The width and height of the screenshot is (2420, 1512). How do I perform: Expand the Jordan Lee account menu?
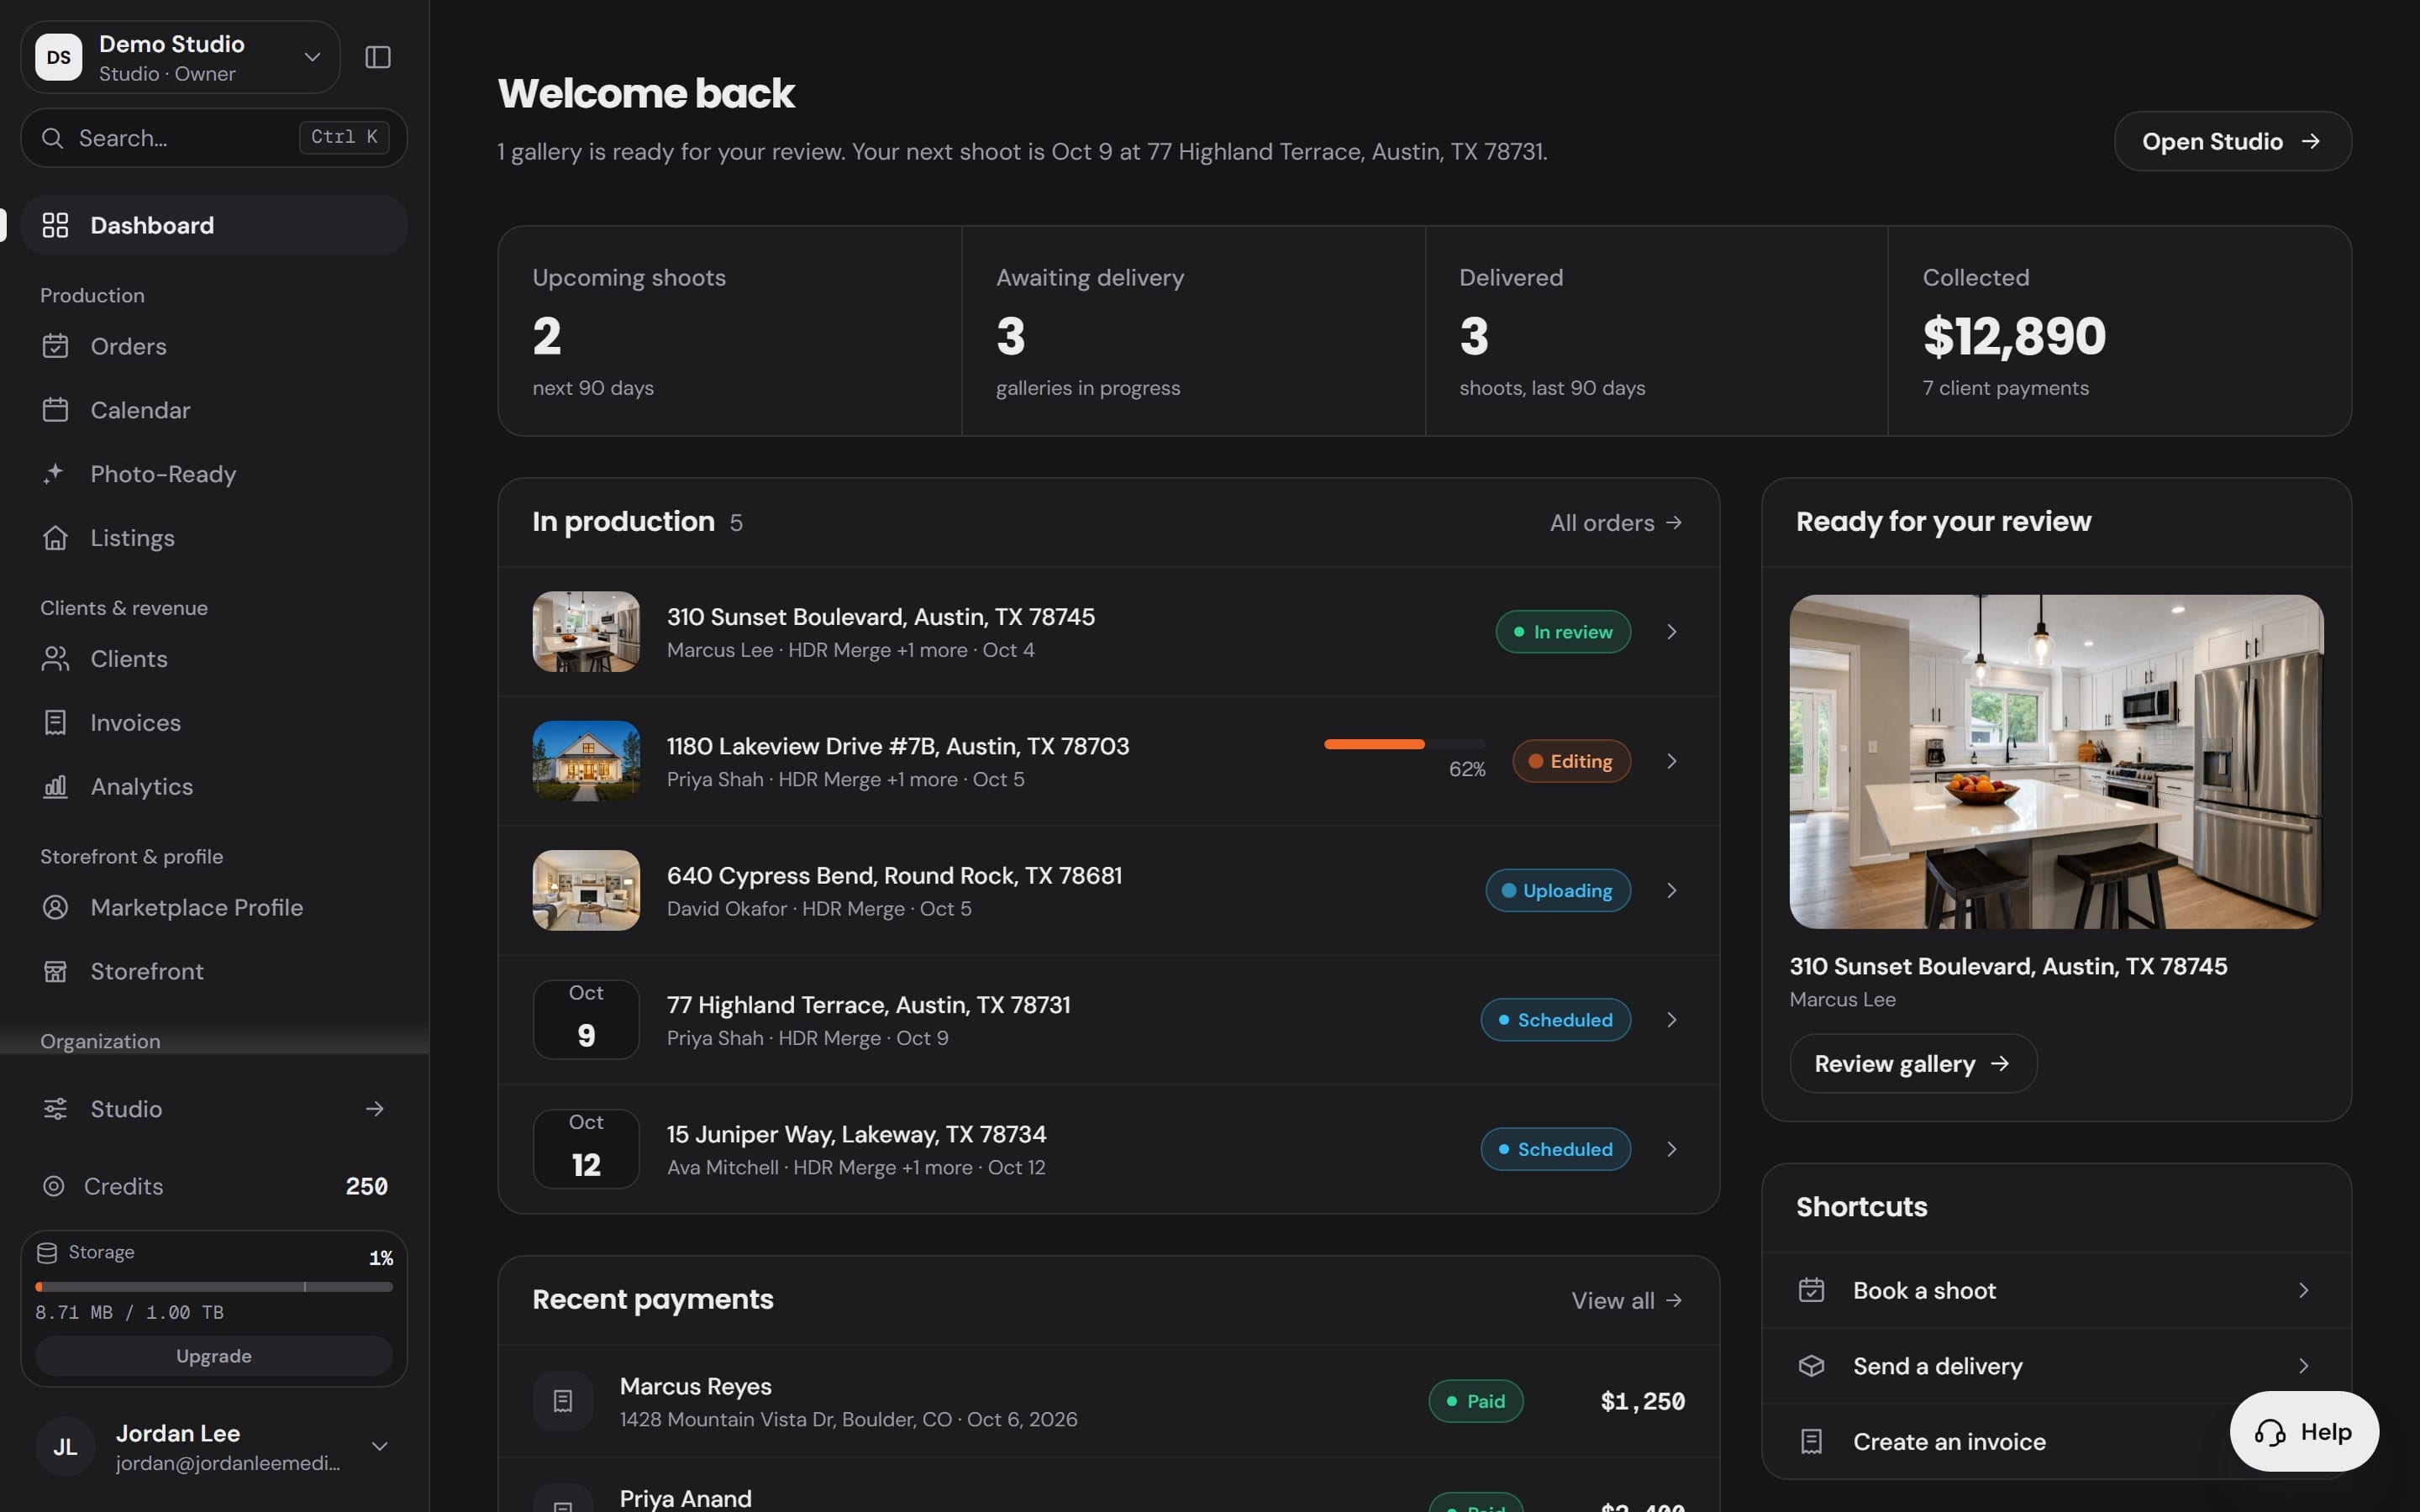380,1446
